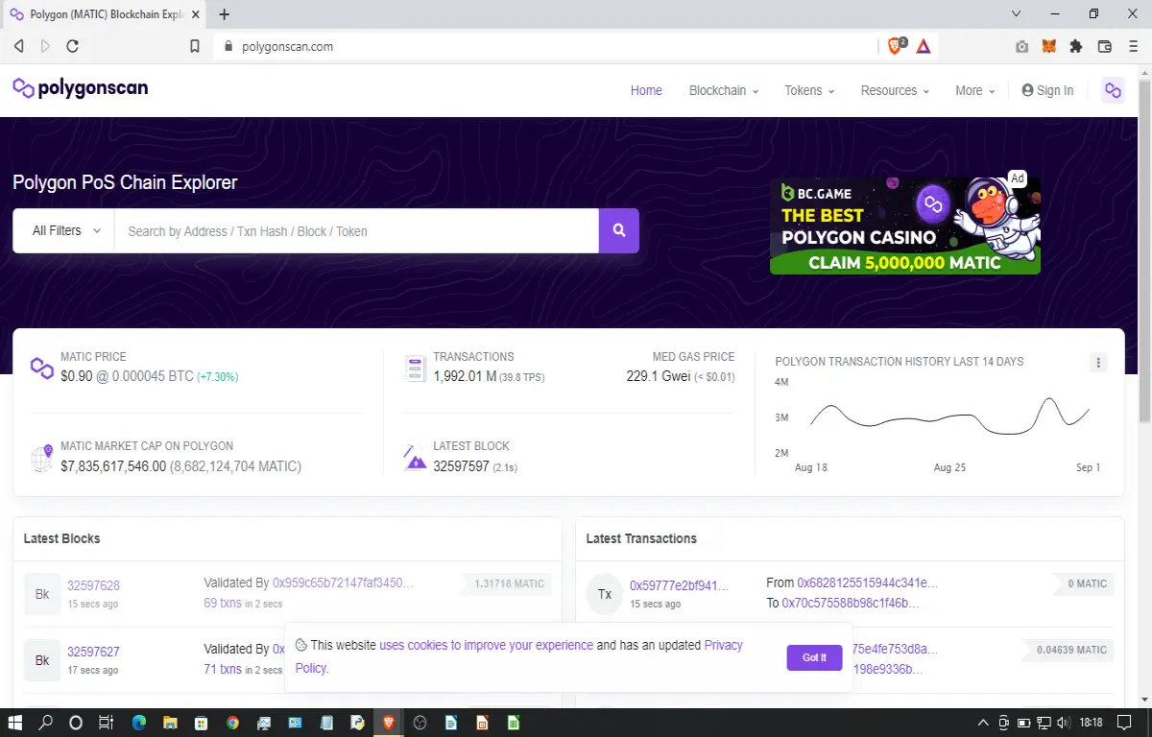The width and height of the screenshot is (1152, 737).
Task: Open validator 0x959c65b72147faf3450 link
Action: click(x=344, y=582)
